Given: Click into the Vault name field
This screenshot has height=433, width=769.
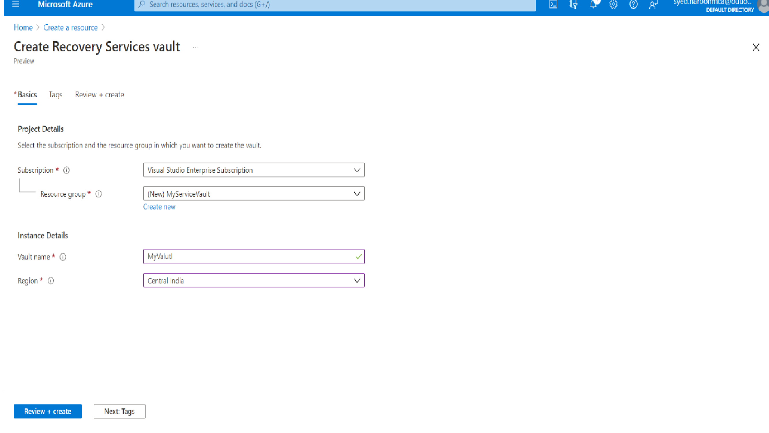Looking at the screenshot, I should [x=254, y=257].
